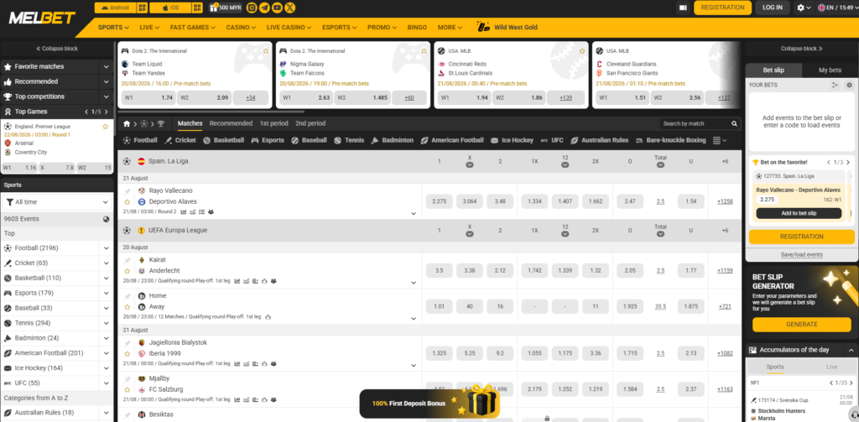Open the X (Twitter) social icon
Viewport: 859px width, 422px height.
click(290, 8)
